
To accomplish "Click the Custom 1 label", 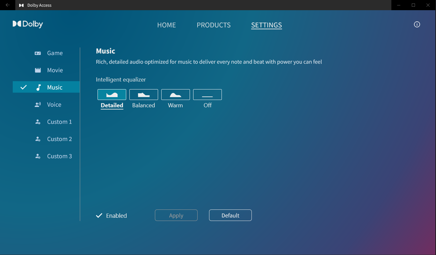I will pos(60,122).
